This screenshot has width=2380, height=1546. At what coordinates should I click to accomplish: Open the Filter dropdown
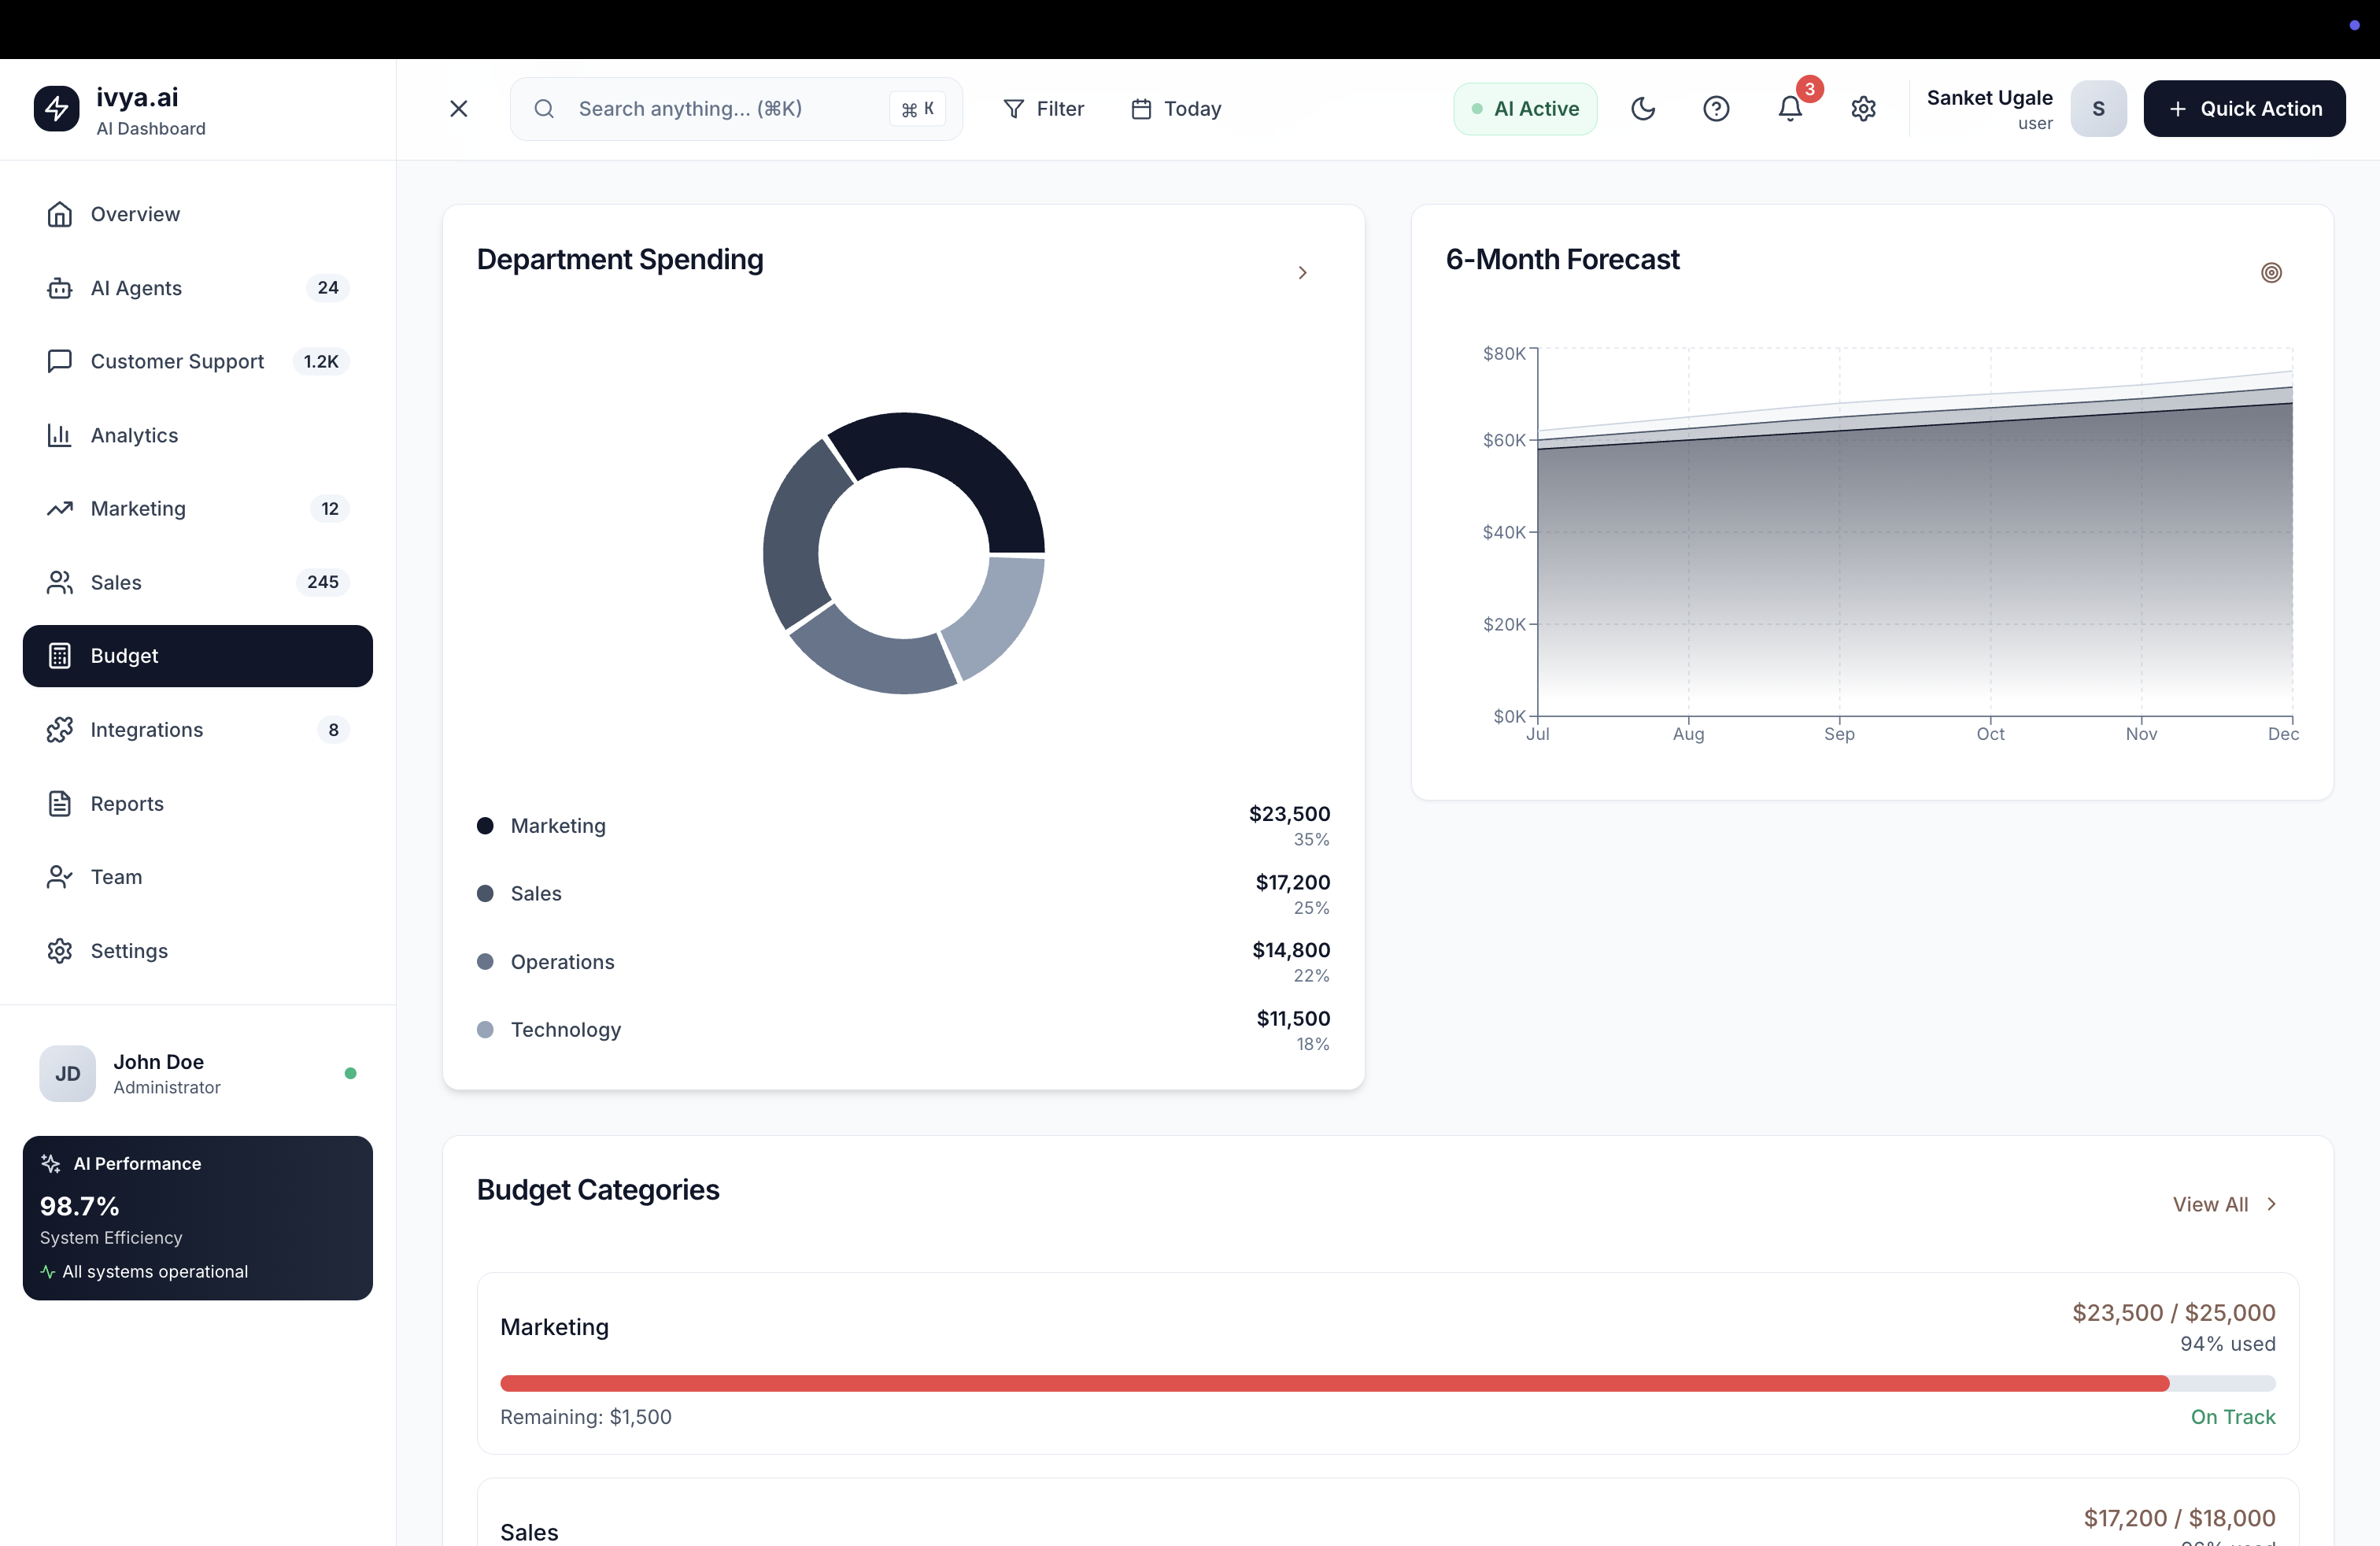[x=1043, y=109]
